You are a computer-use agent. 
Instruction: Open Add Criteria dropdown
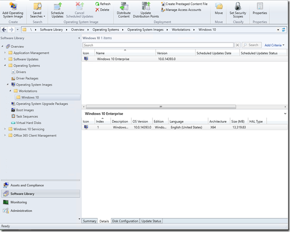274,45
